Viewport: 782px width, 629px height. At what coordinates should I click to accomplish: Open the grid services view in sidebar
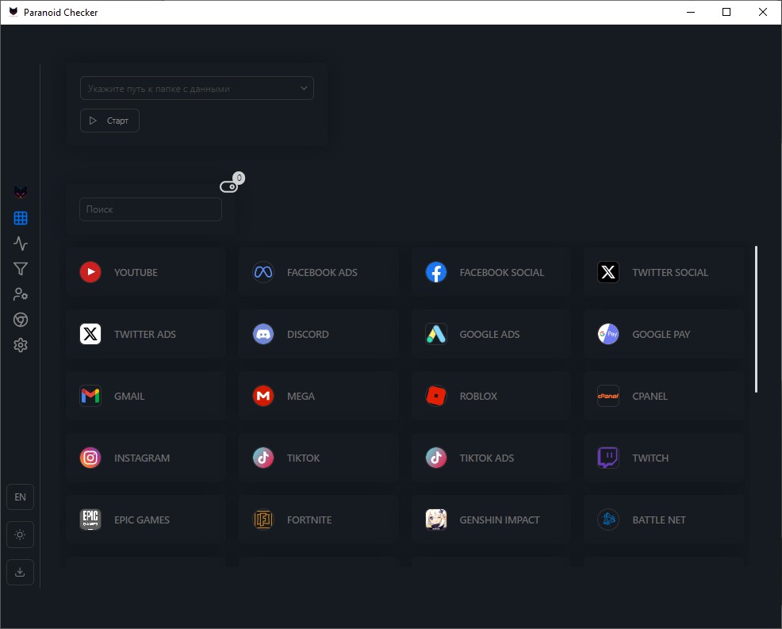(21, 218)
